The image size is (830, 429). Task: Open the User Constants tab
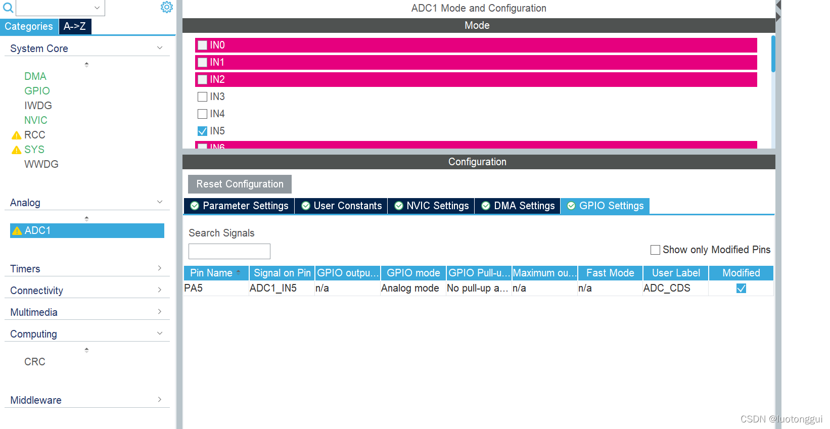pyautogui.click(x=341, y=206)
